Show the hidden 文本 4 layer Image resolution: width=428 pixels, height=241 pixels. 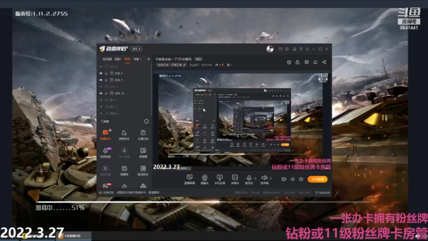tap(101, 66)
